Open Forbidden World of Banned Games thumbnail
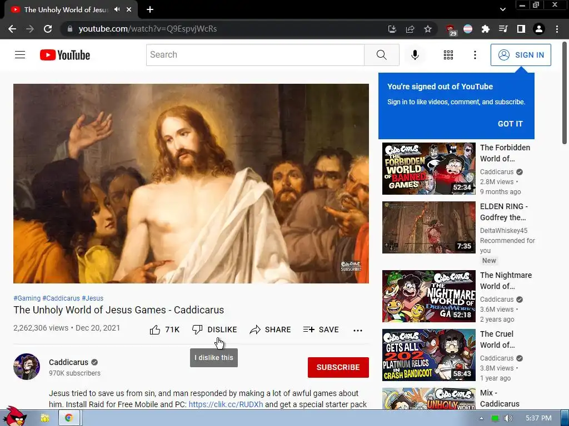The width and height of the screenshot is (569, 426). click(x=428, y=169)
